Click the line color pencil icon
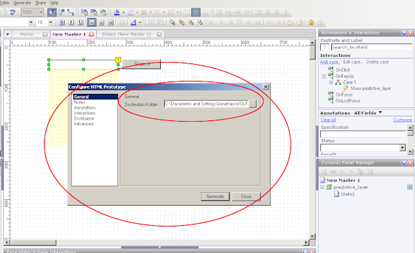The height and width of the screenshot is (253, 415). click(x=130, y=12)
